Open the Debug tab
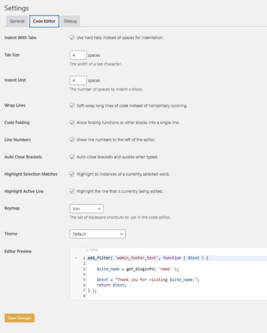Screen dimensions: 267x333 70,21
